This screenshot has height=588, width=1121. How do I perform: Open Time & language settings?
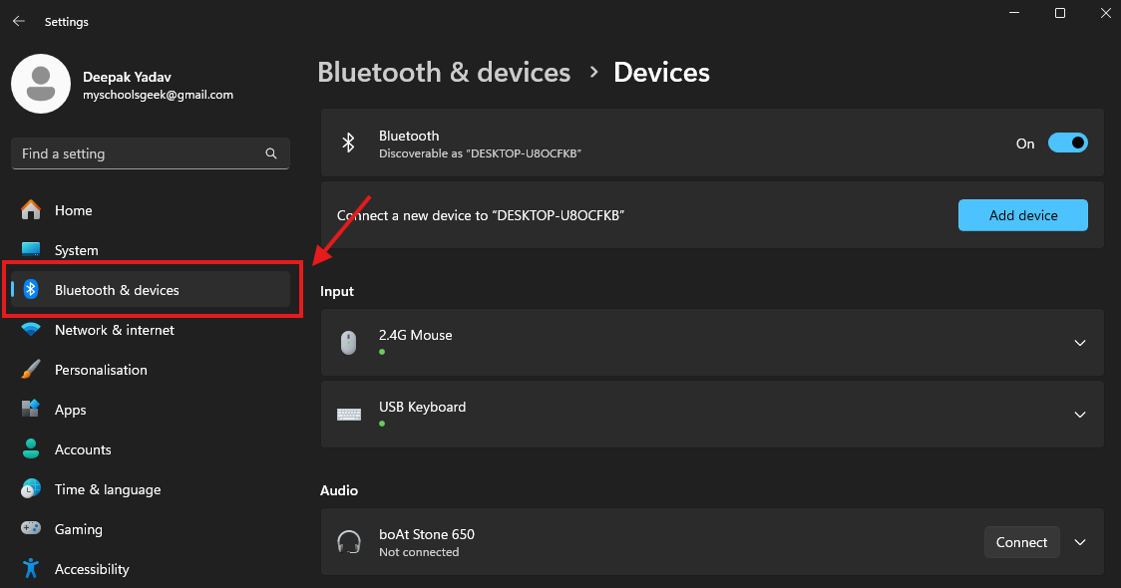point(107,489)
